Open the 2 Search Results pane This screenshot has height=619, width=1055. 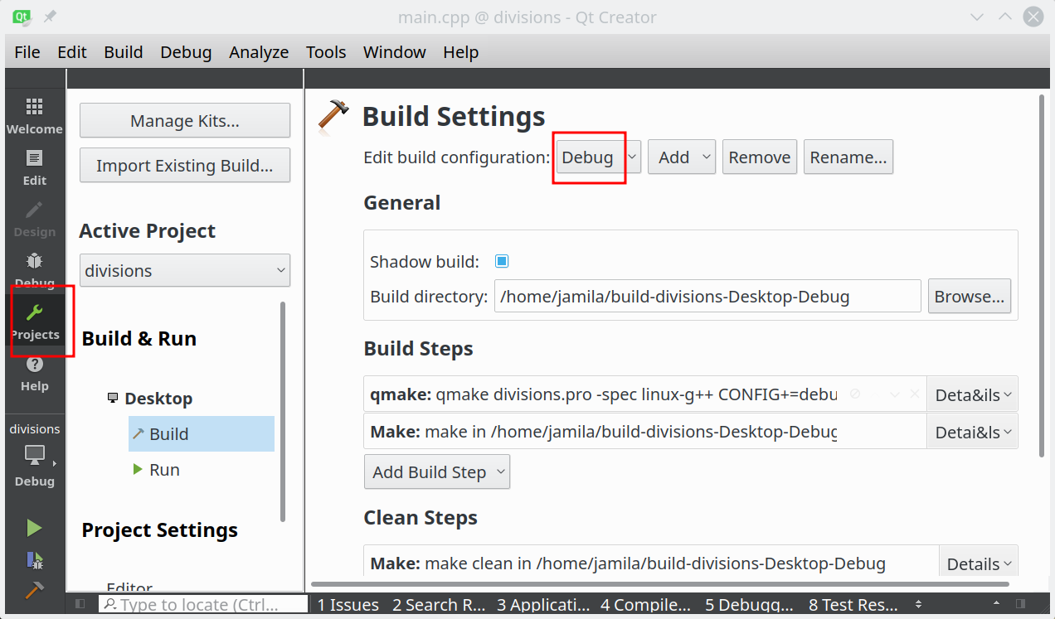440,605
